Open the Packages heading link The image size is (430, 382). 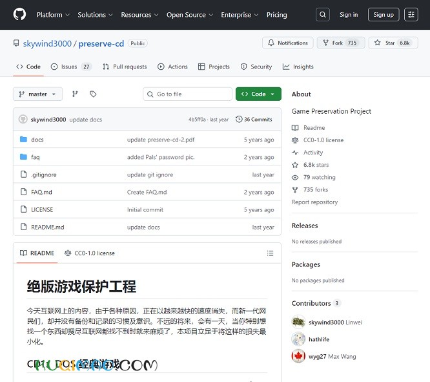(306, 264)
